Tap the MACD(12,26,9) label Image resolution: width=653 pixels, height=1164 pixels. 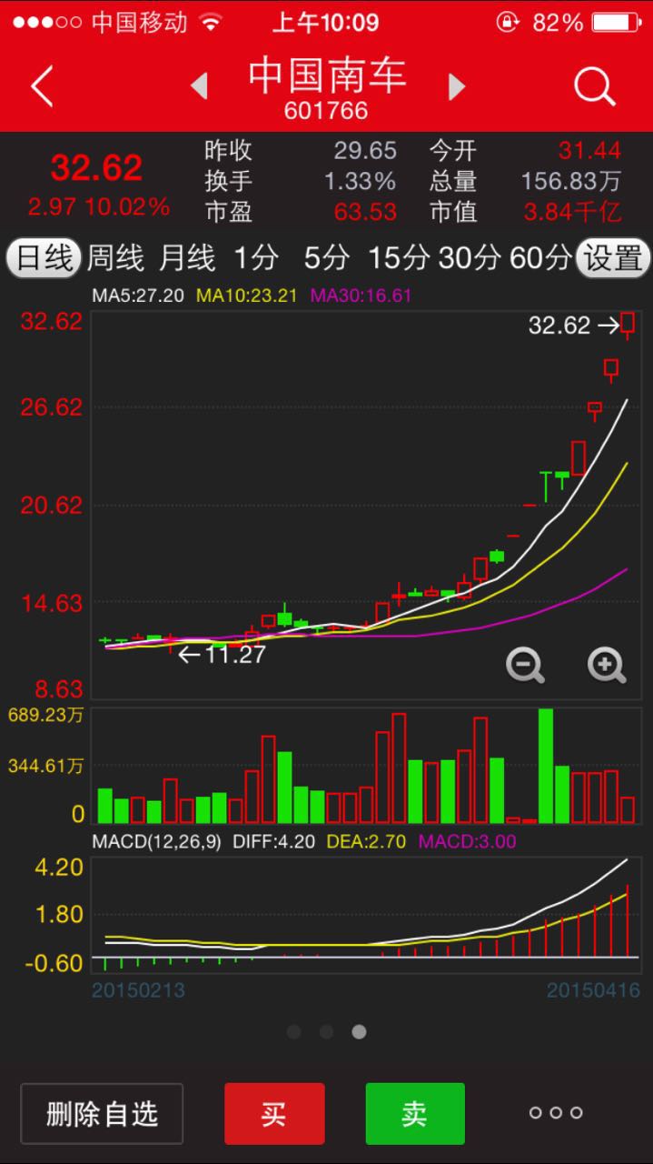click(x=156, y=841)
